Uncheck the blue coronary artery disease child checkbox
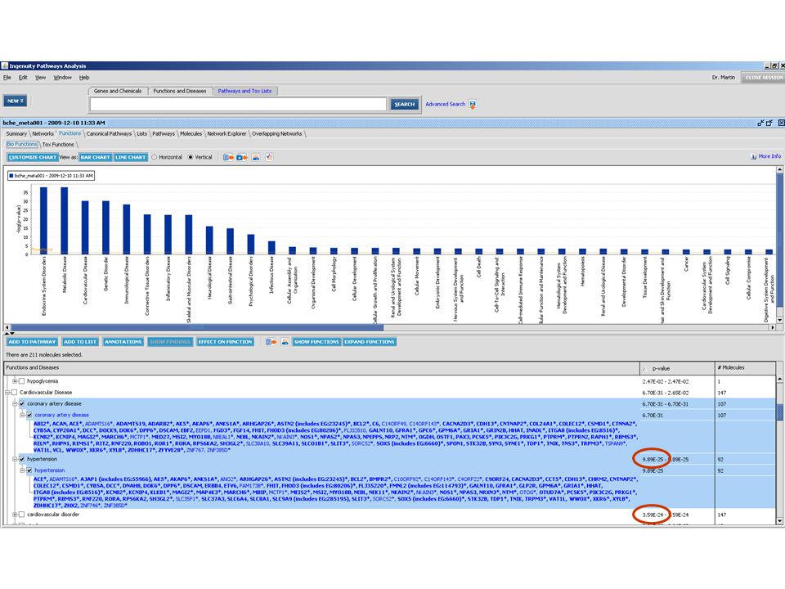785x589 pixels. pos(29,416)
